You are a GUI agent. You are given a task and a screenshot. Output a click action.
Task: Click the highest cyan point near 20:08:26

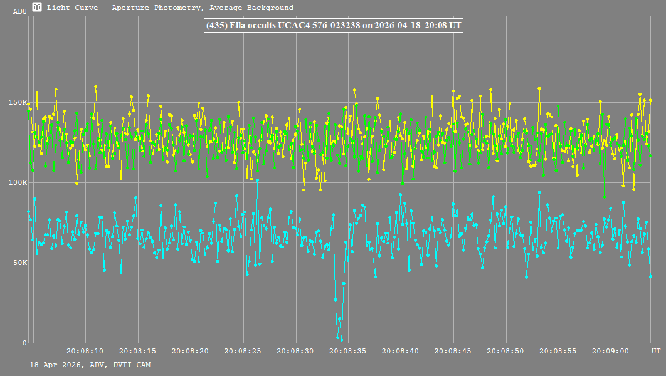pyautogui.click(x=257, y=180)
